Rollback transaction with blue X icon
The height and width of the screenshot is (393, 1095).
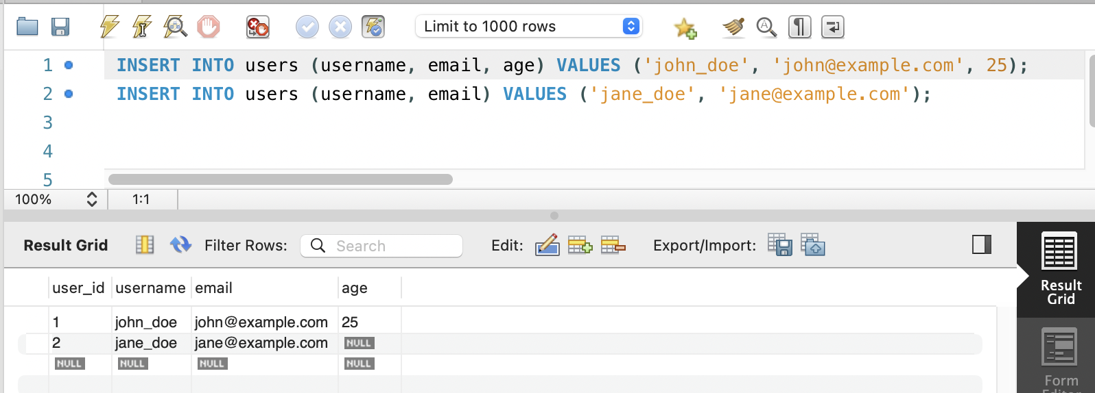pyautogui.click(x=340, y=27)
